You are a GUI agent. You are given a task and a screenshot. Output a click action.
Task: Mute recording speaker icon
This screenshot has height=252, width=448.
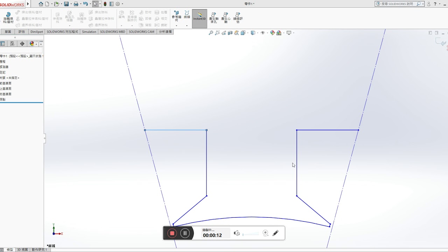237,233
